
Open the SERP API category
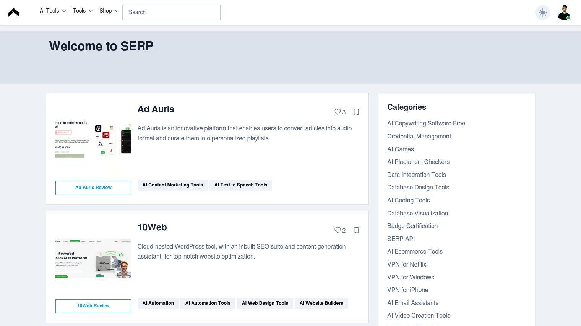coord(401,239)
